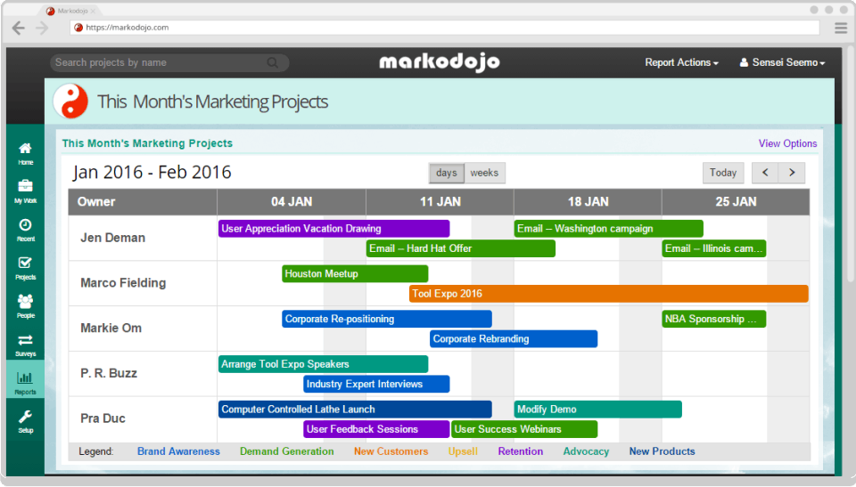Select the orange Tool Expo 2016 bar
Screen dimensions: 856x487
click(x=609, y=294)
